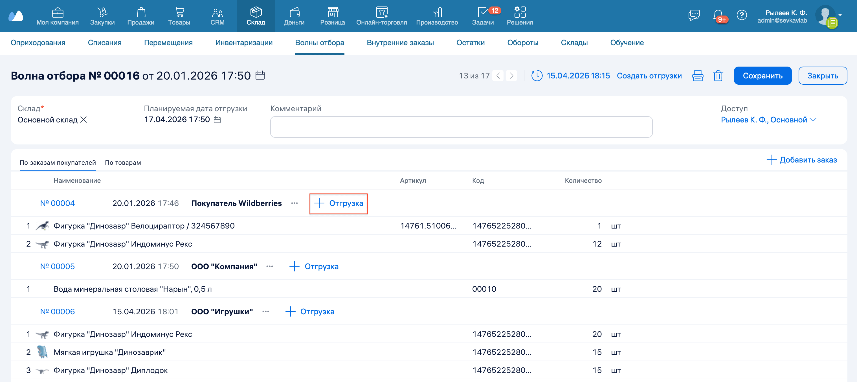Open calendar next to document date
The height and width of the screenshot is (382, 857).
(x=260, y=76)
